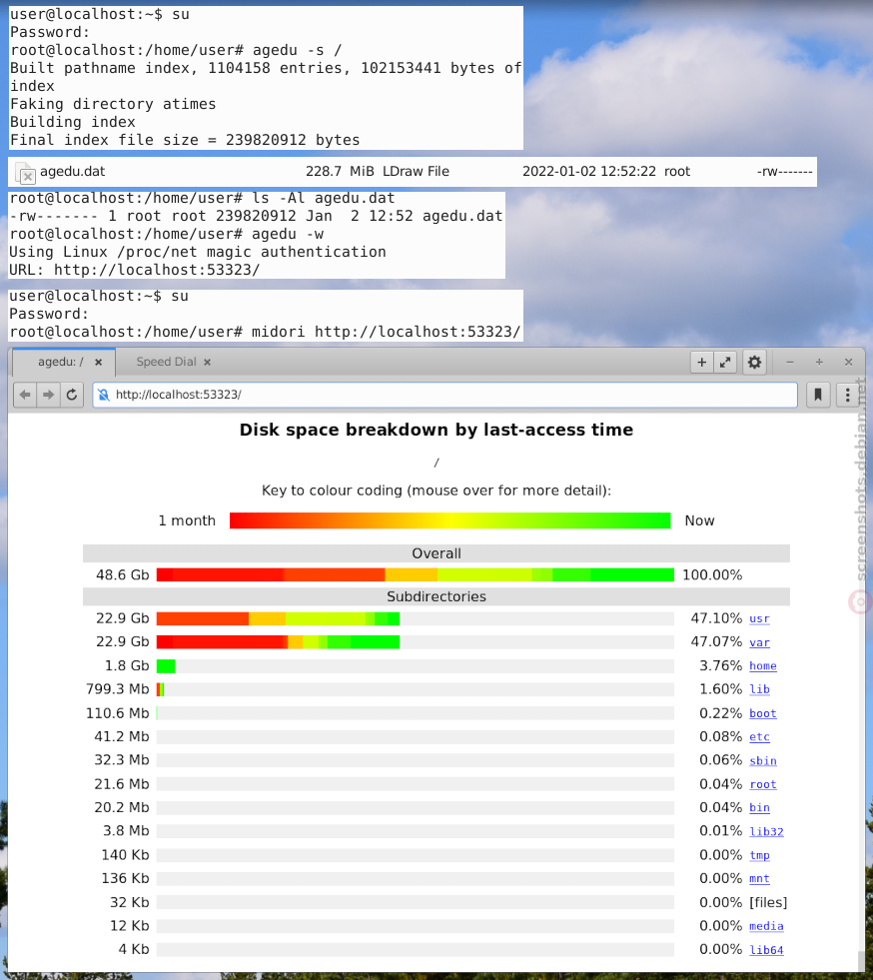Open the var subdirectory link
The width and height of the screenshot is (873, 980).
click(x=759, y=642)
